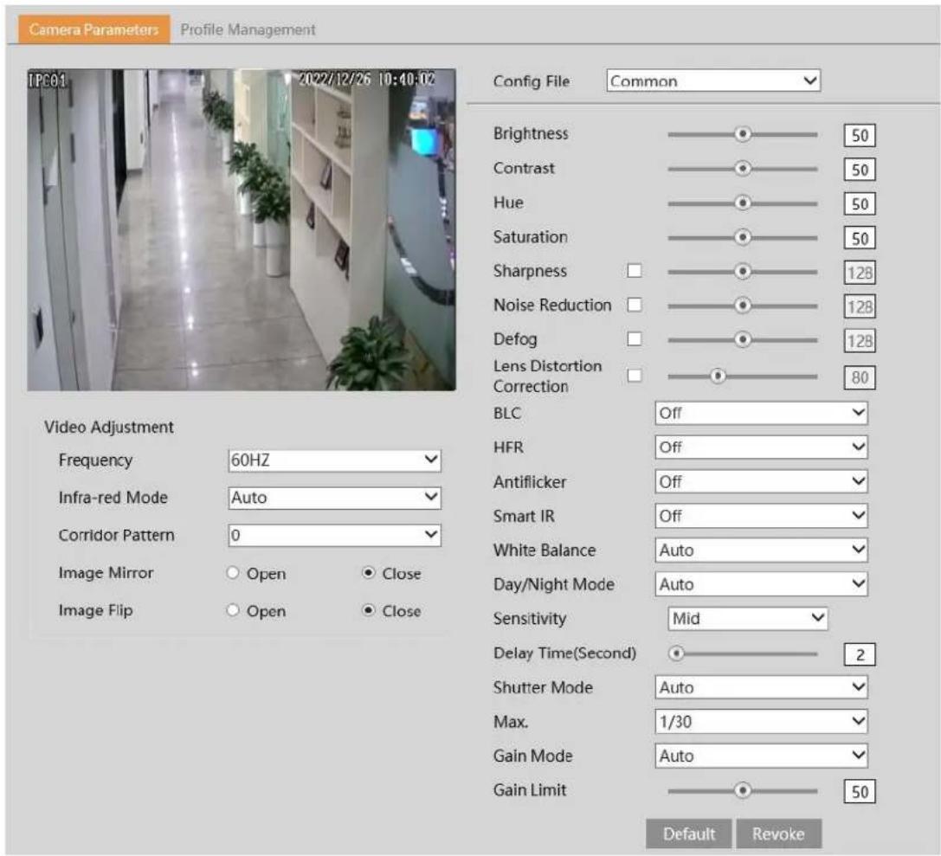The width and height of the screenshot is (941, 856).
Task: Click the Lens Distortion Correction slider handle
Action: (717, 377)
